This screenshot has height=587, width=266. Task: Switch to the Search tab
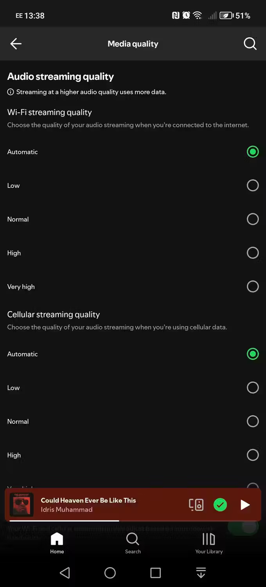(133, 543)
